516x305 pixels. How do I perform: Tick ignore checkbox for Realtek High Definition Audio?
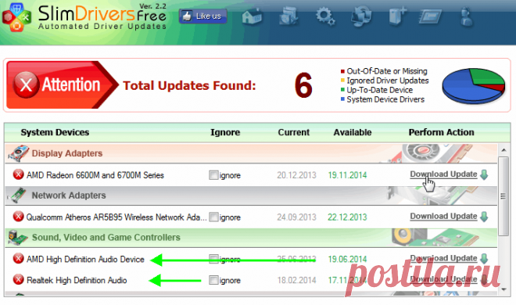(213, 280)
